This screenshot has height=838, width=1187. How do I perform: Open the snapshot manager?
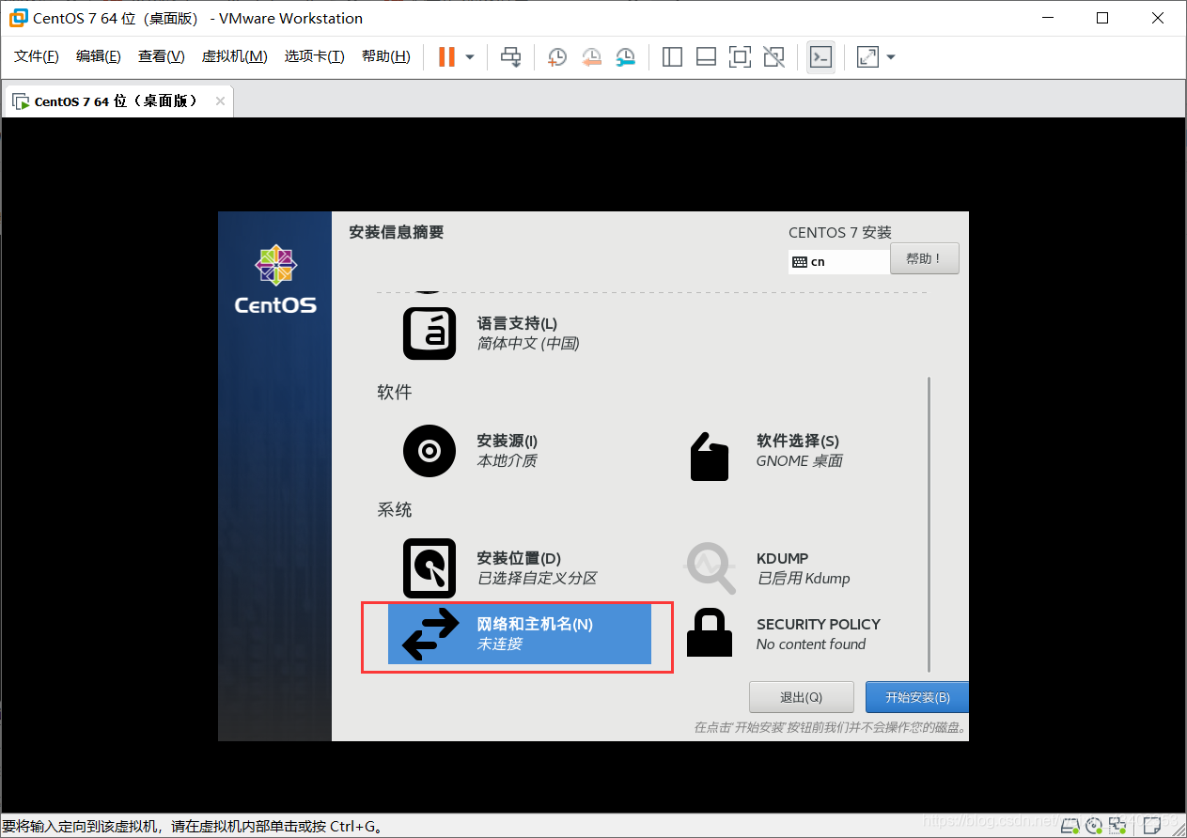coord(625,57)
